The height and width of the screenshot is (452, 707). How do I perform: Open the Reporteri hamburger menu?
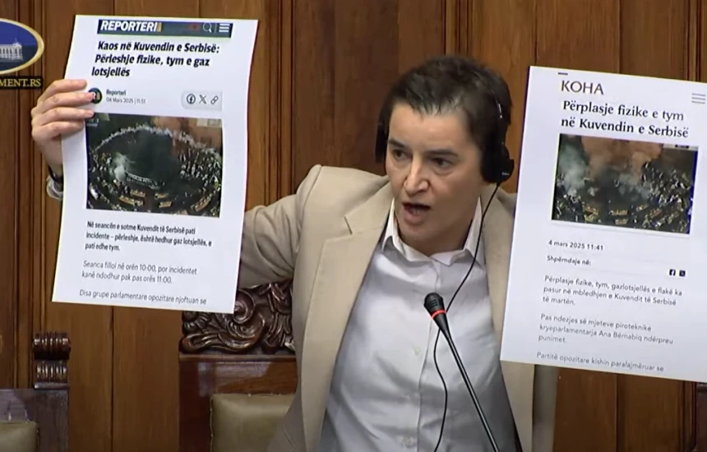224,29
